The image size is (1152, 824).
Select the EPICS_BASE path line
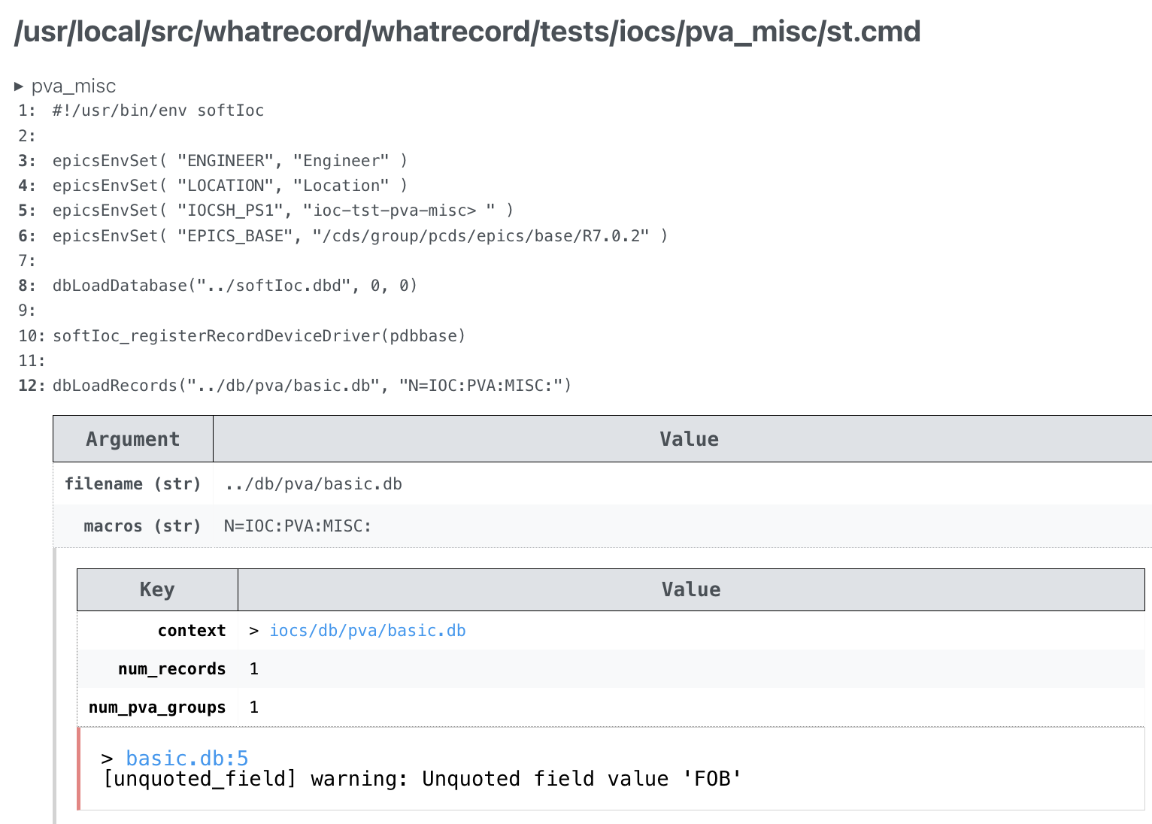coord(359,235)
